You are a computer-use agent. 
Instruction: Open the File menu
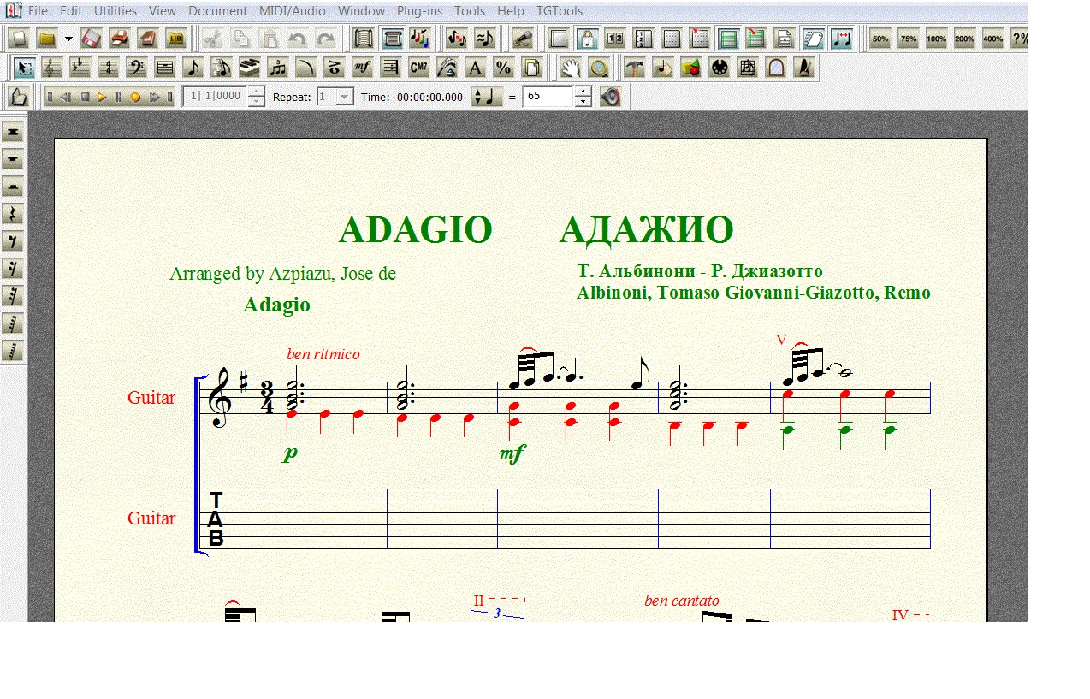click(x=38, y=11)
